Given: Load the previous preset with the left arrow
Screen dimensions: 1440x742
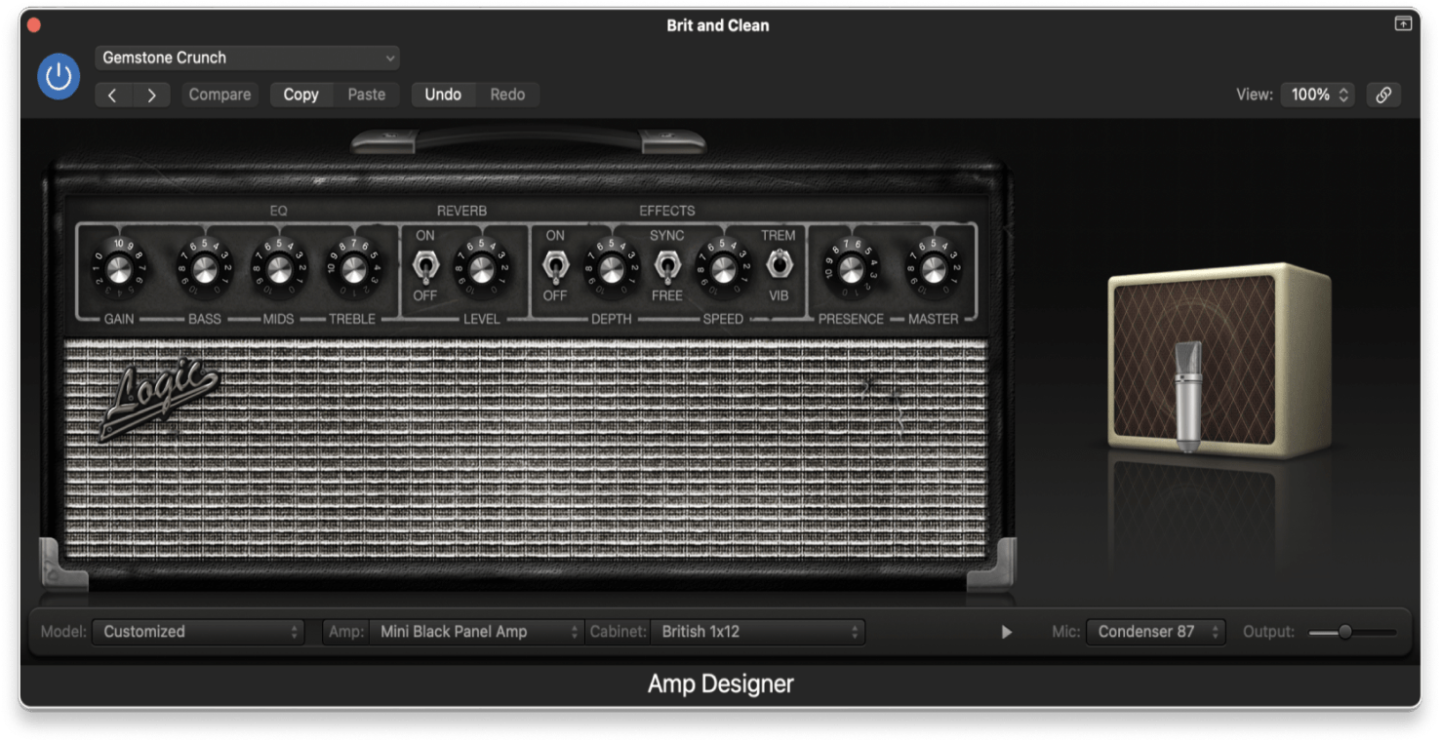Looking at the screenshot, I should click(x=113, y=95).
